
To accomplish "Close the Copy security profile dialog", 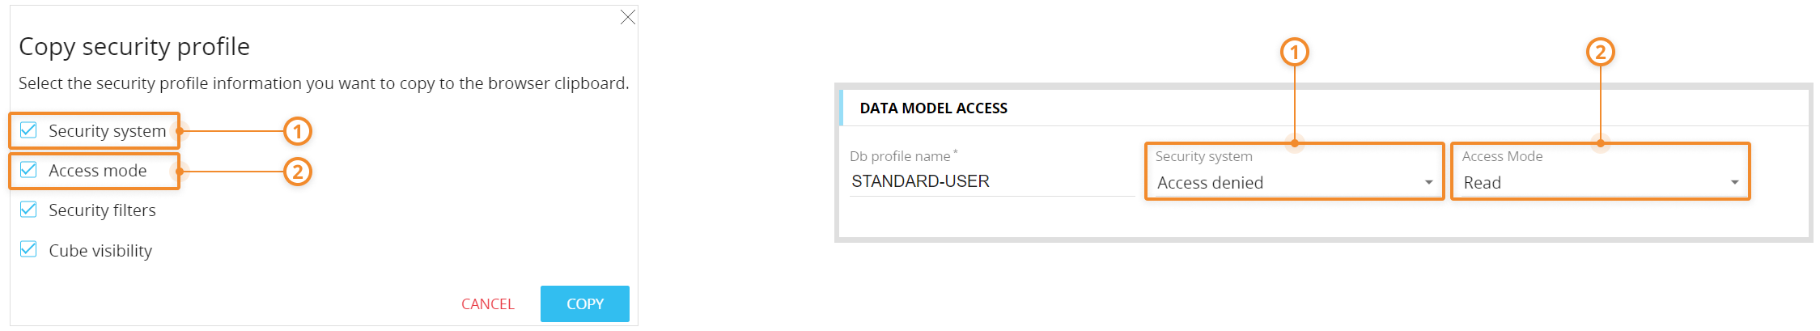I will (x=628, y=18).
